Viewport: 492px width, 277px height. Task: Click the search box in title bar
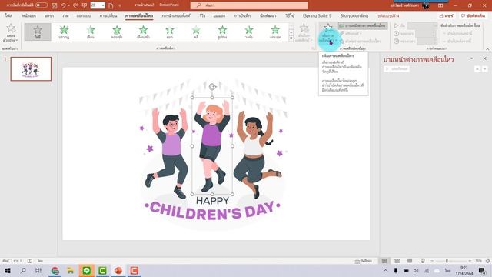[249, 5]
